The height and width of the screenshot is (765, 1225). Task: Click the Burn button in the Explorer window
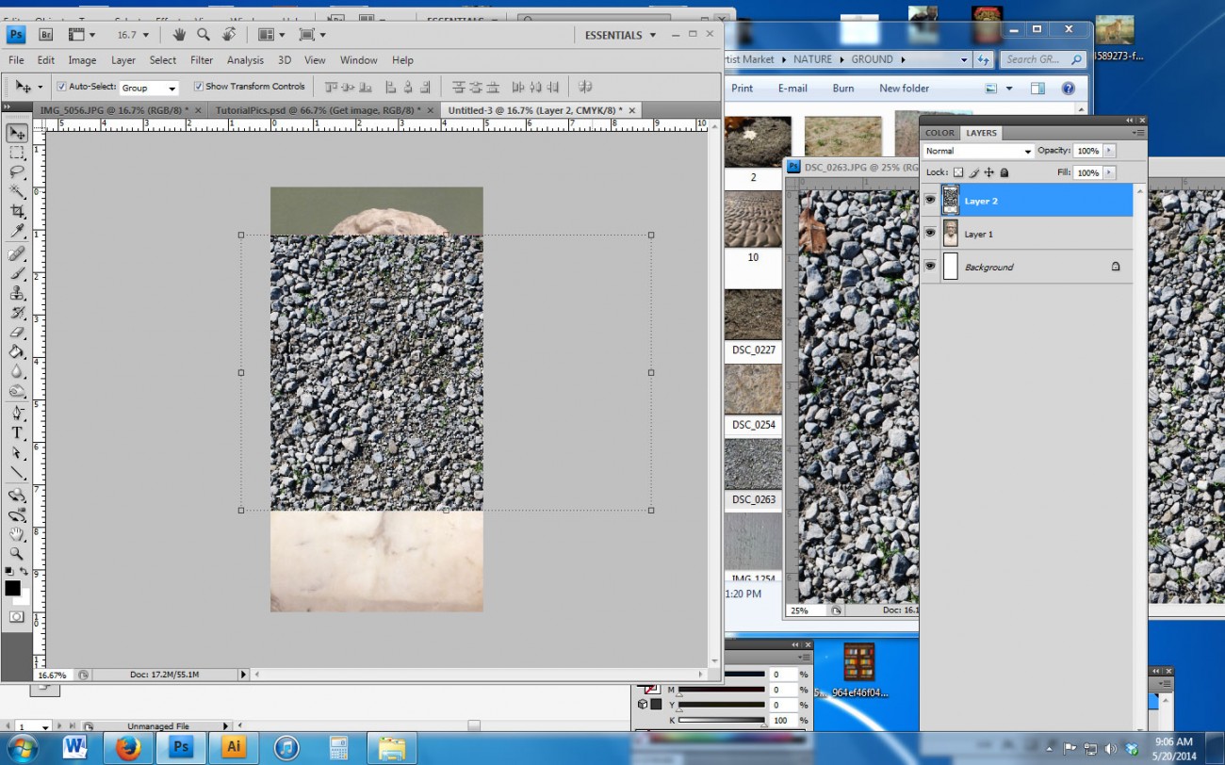[843, 88]
